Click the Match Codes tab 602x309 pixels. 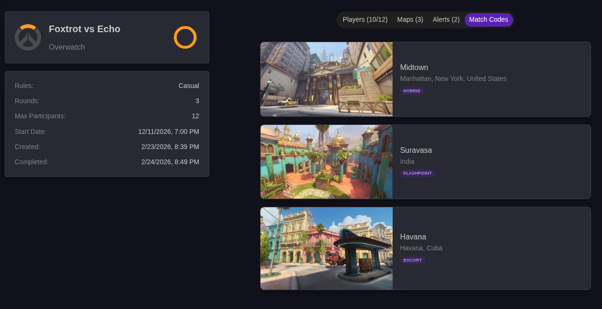coord(488,19)
